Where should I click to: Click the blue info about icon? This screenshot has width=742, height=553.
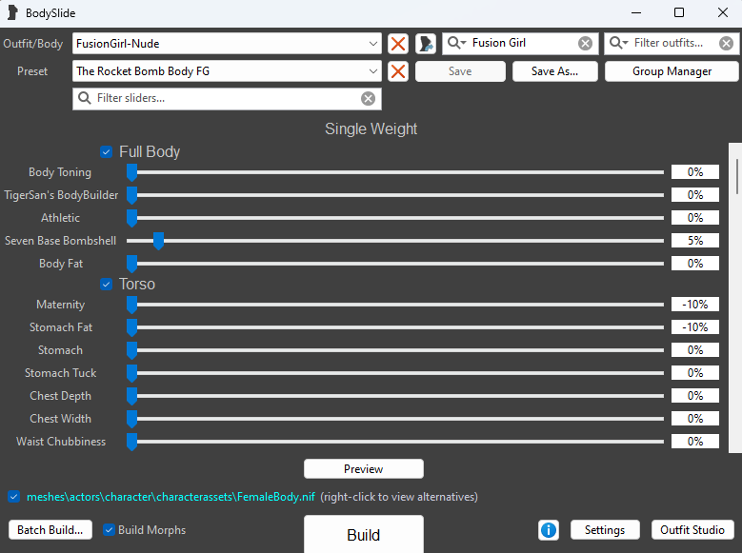(x=549, y=530)
